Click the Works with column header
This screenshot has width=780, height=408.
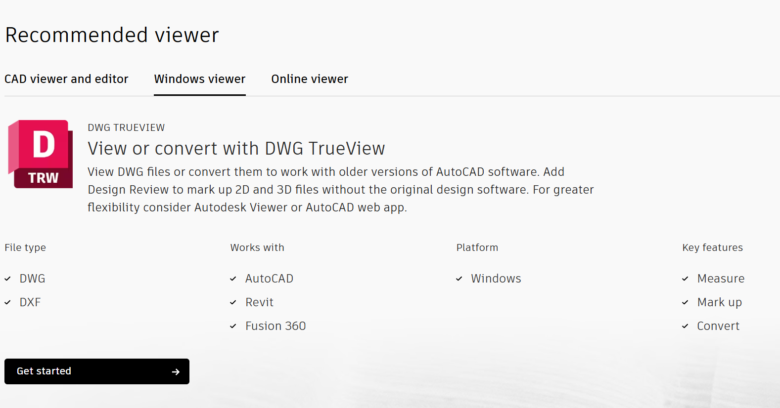257,247
